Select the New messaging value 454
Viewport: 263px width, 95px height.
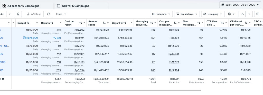coord(201,38)
